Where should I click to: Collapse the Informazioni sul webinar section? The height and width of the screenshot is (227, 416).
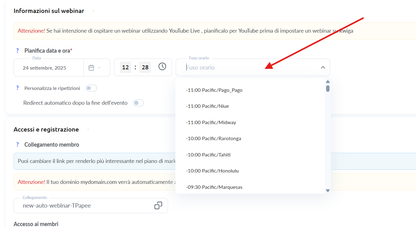click(93, 11)
